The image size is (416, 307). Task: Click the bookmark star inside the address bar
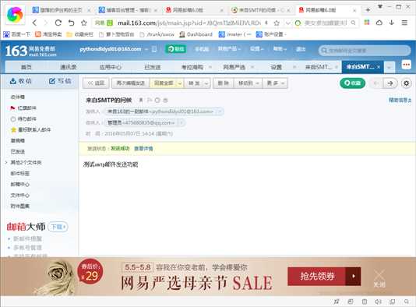pyautogui.click(x=277, y=23)
